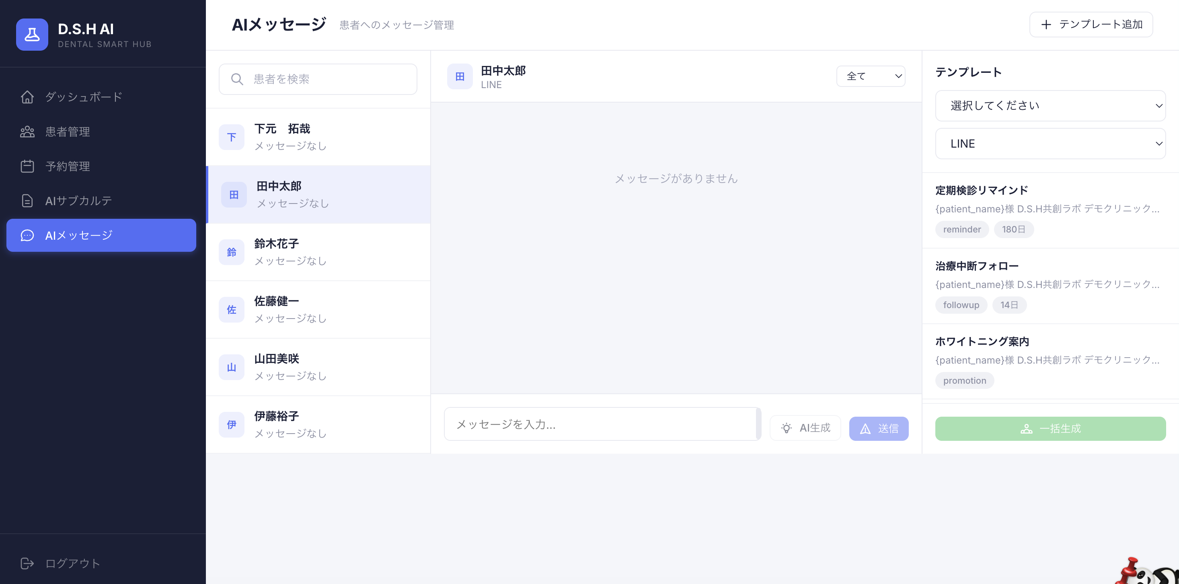Viewport: 1179px width, 584px height.
Task: Click the 田 avatar in the patient list
Action: [234, 195]
